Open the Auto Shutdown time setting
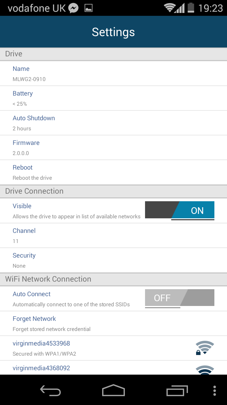Screen dimensions: 227x405 tap(34, 123)
